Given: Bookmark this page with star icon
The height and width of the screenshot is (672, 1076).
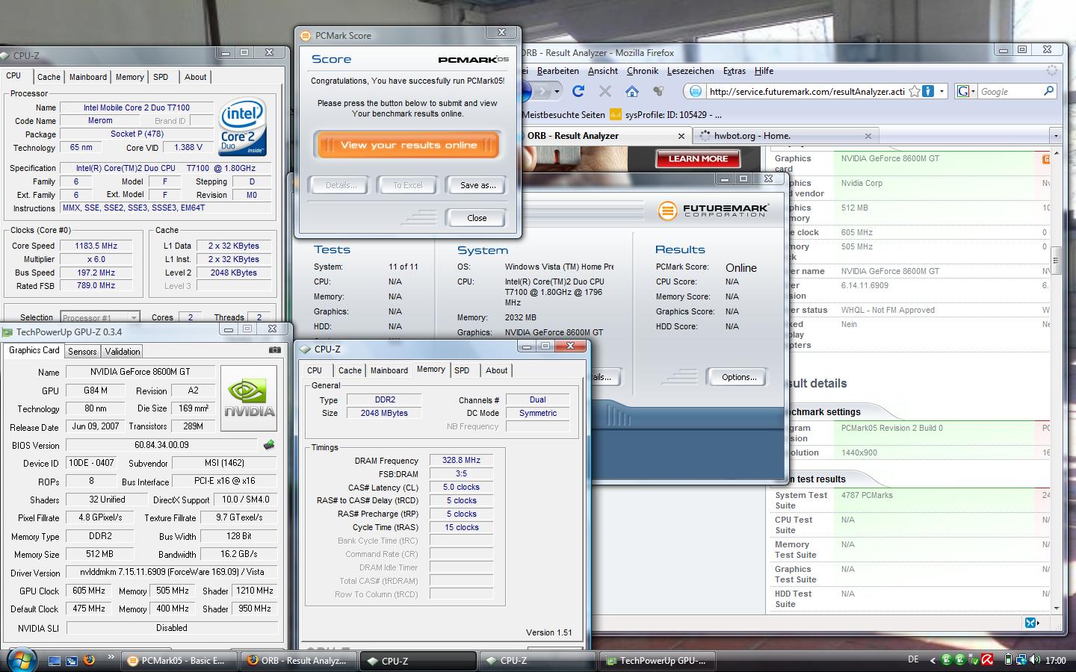Looking at the screenshot, I should 914,91.
